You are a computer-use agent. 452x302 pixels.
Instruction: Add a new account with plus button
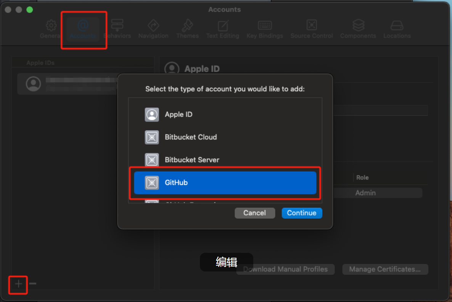18,284
